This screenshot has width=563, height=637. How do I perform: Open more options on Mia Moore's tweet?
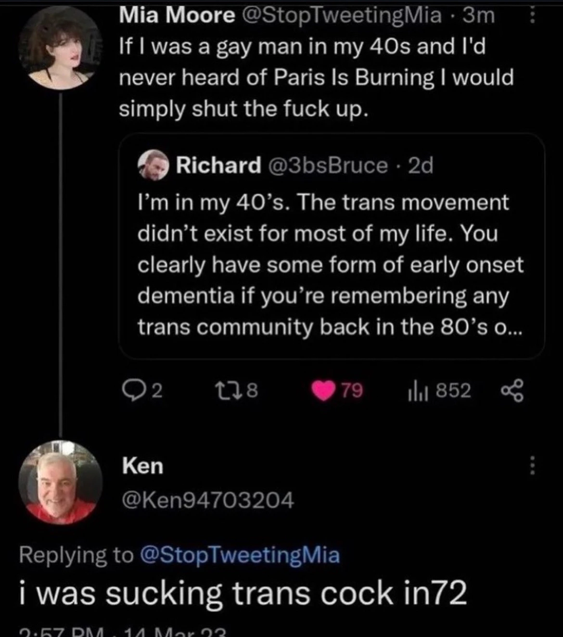click(533, 17)
